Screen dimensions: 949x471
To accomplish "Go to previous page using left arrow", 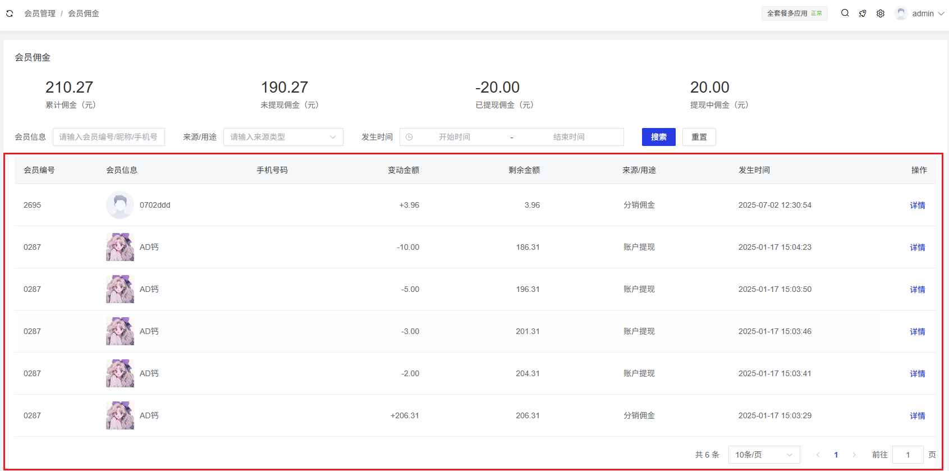I will pyautogui.click(x=818, y=455).
